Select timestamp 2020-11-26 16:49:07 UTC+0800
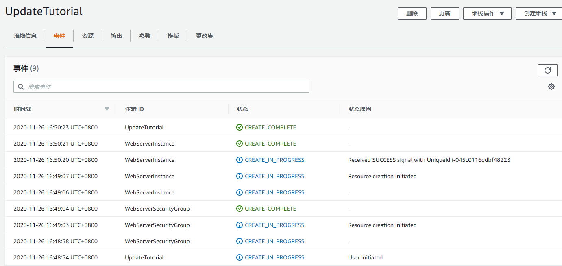 (x=55, y=176)
